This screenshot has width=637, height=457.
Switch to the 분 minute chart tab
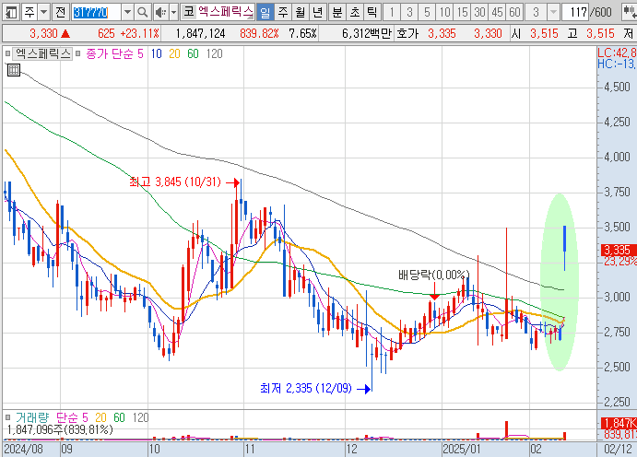[x=336, y=12]
